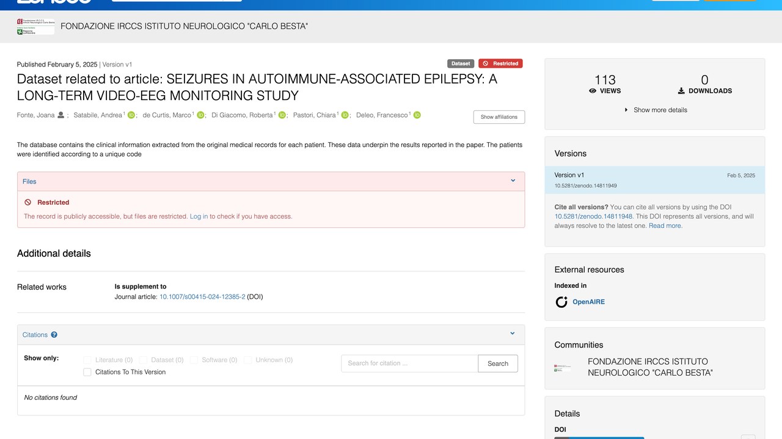Click the citation Search button
This screenshot has height=439, width=782.
click(498, 363)
